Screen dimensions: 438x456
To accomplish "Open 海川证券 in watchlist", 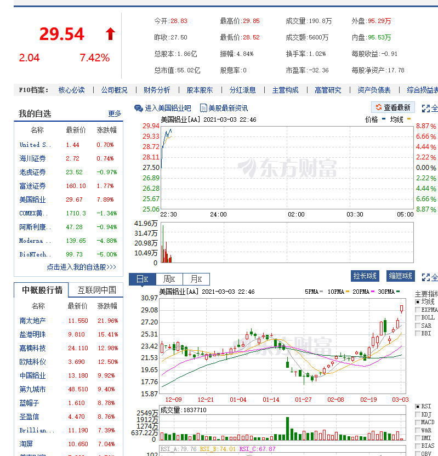I will (x=32, y=158).
